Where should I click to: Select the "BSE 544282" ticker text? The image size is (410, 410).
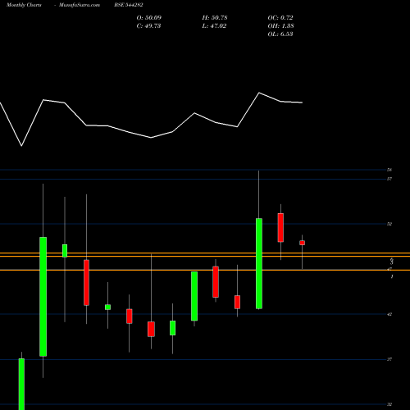coord(129,5)
